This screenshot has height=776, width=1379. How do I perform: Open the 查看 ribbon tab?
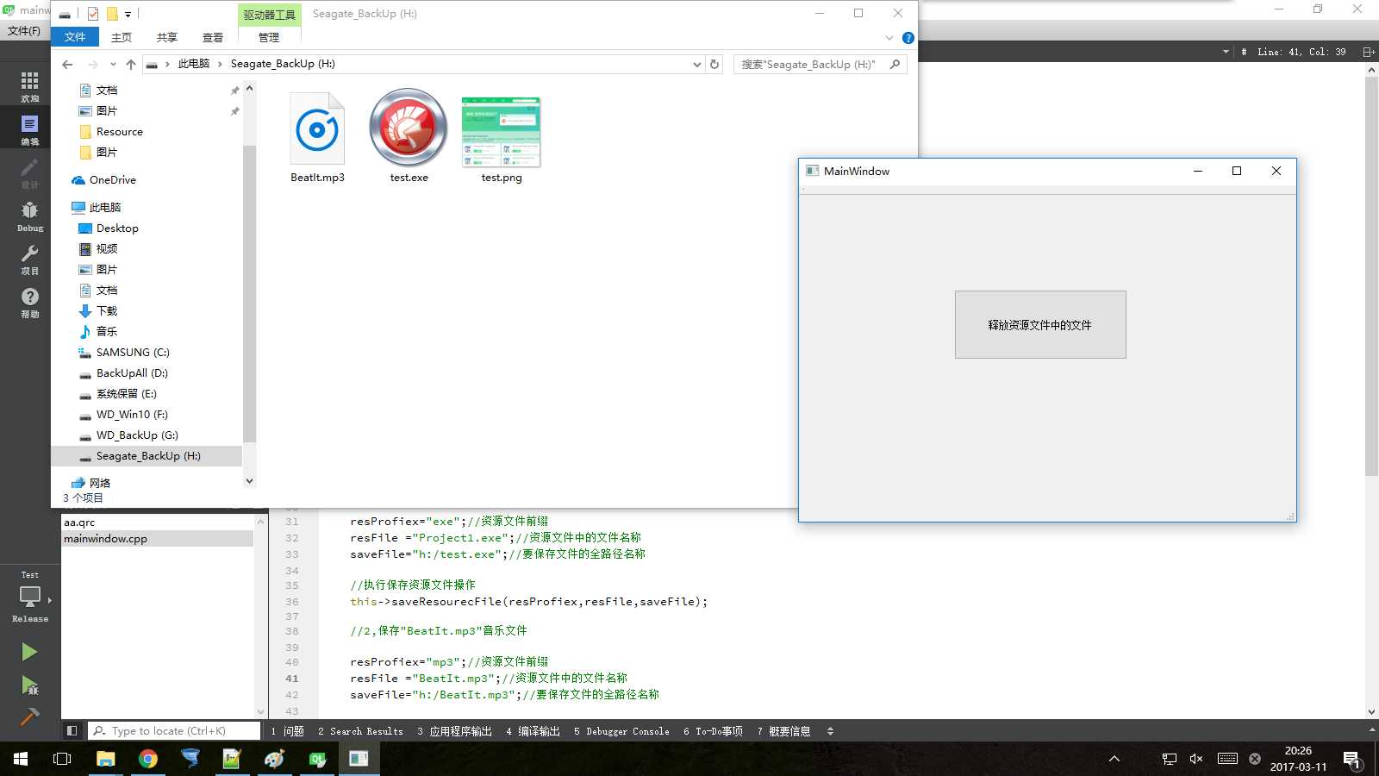coord(213,38)
